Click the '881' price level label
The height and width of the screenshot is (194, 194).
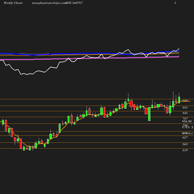[185, 107]
